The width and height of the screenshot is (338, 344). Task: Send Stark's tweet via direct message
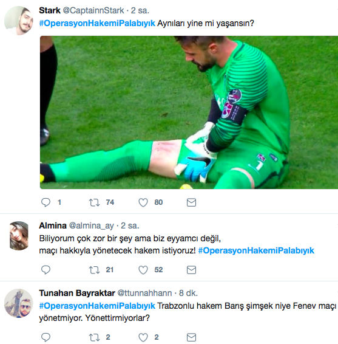pos(191,202)
